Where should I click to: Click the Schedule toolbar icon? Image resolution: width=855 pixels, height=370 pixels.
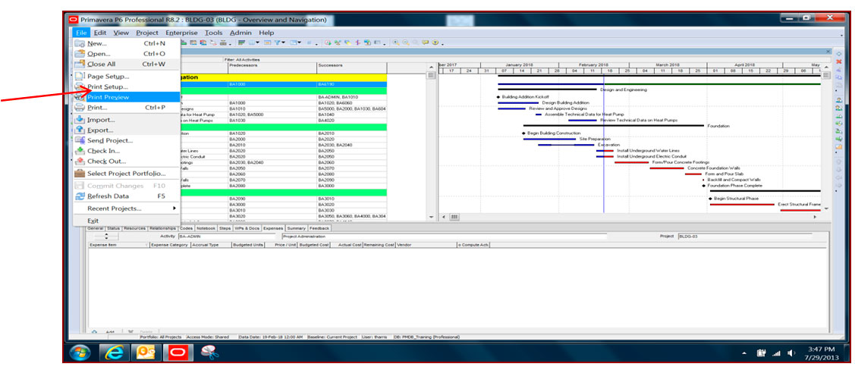point(328,42)
